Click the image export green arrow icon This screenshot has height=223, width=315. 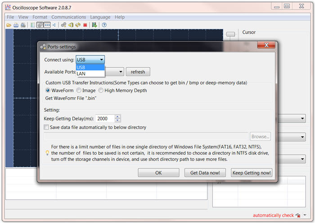tap(94, 25)
